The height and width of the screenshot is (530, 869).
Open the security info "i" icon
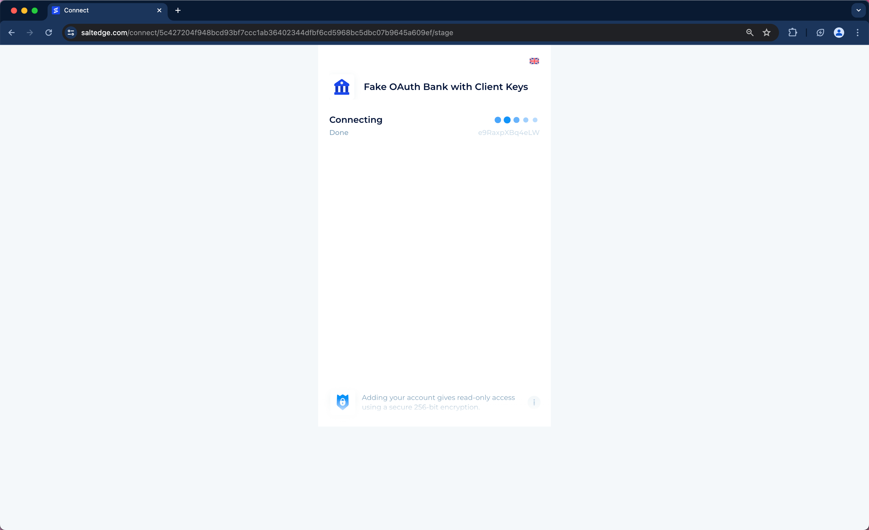[x=534, y=402]
